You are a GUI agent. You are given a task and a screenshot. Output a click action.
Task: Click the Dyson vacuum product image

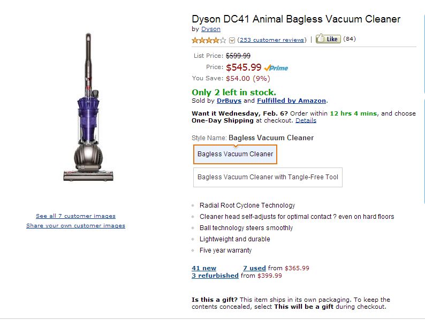pos(89,107)
